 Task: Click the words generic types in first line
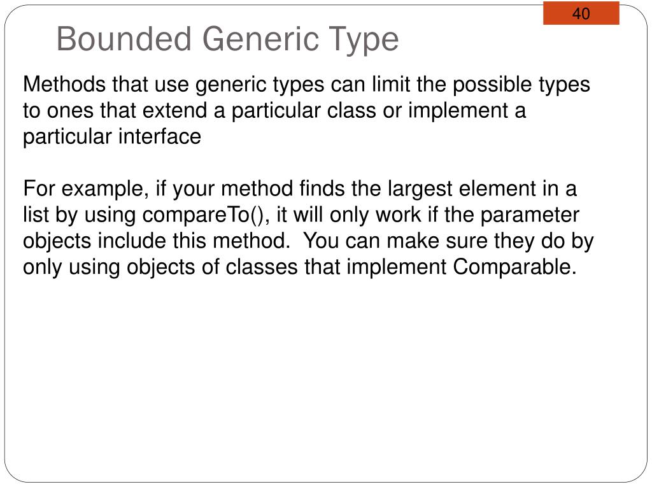(260, 85)
